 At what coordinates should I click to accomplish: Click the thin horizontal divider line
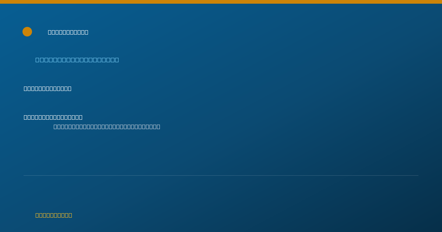click(221, 175)
